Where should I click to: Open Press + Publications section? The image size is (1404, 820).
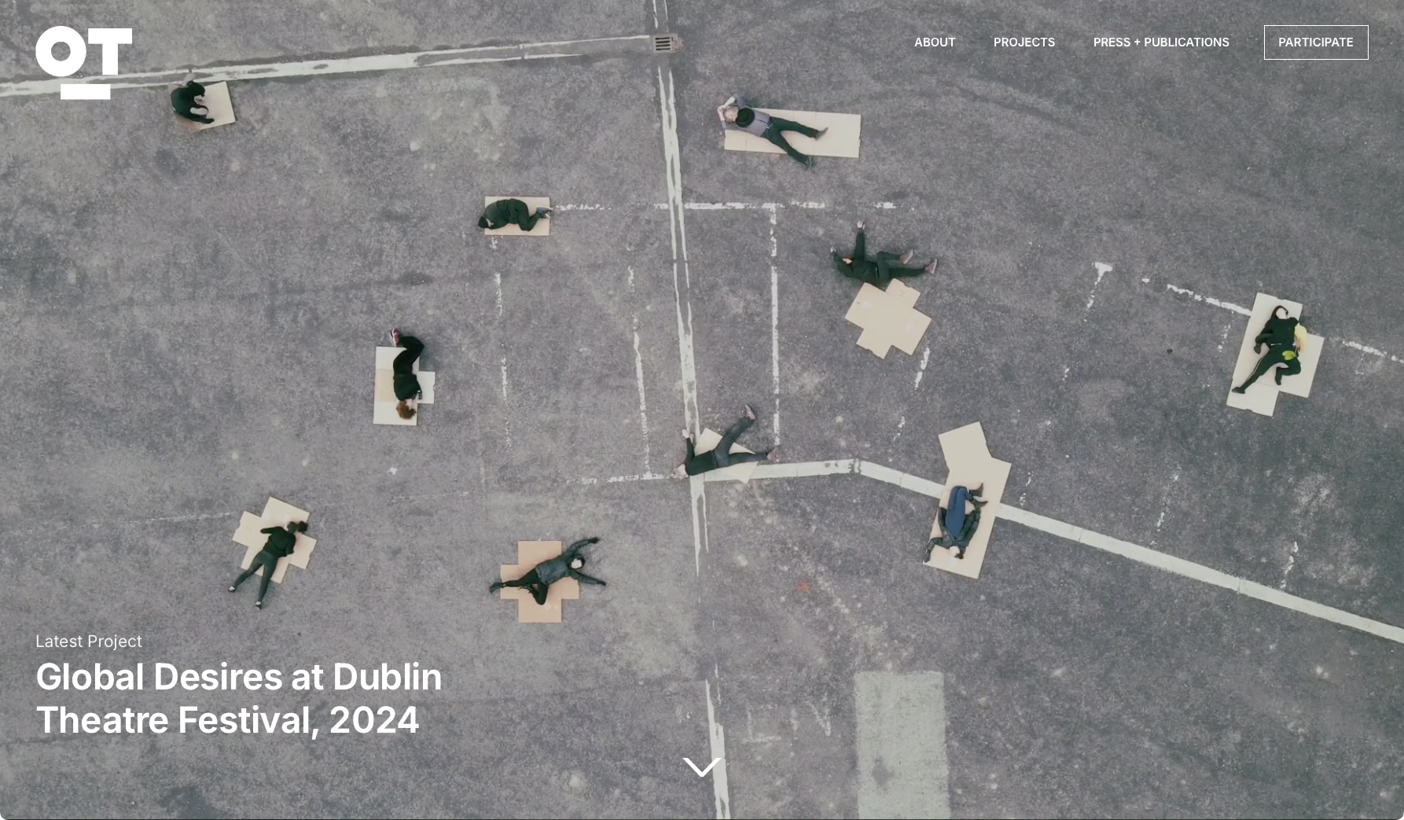1161,42
